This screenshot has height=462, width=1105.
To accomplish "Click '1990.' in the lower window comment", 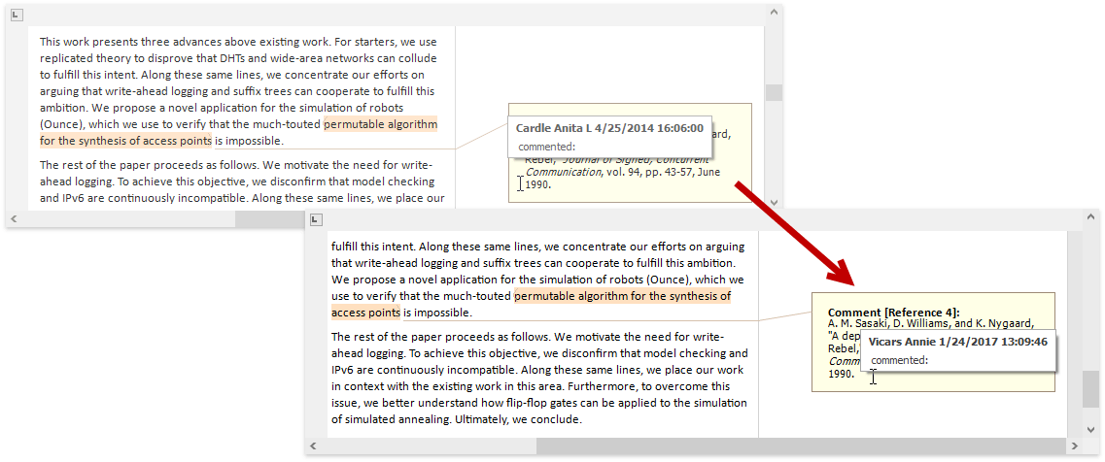I will 841,374.
